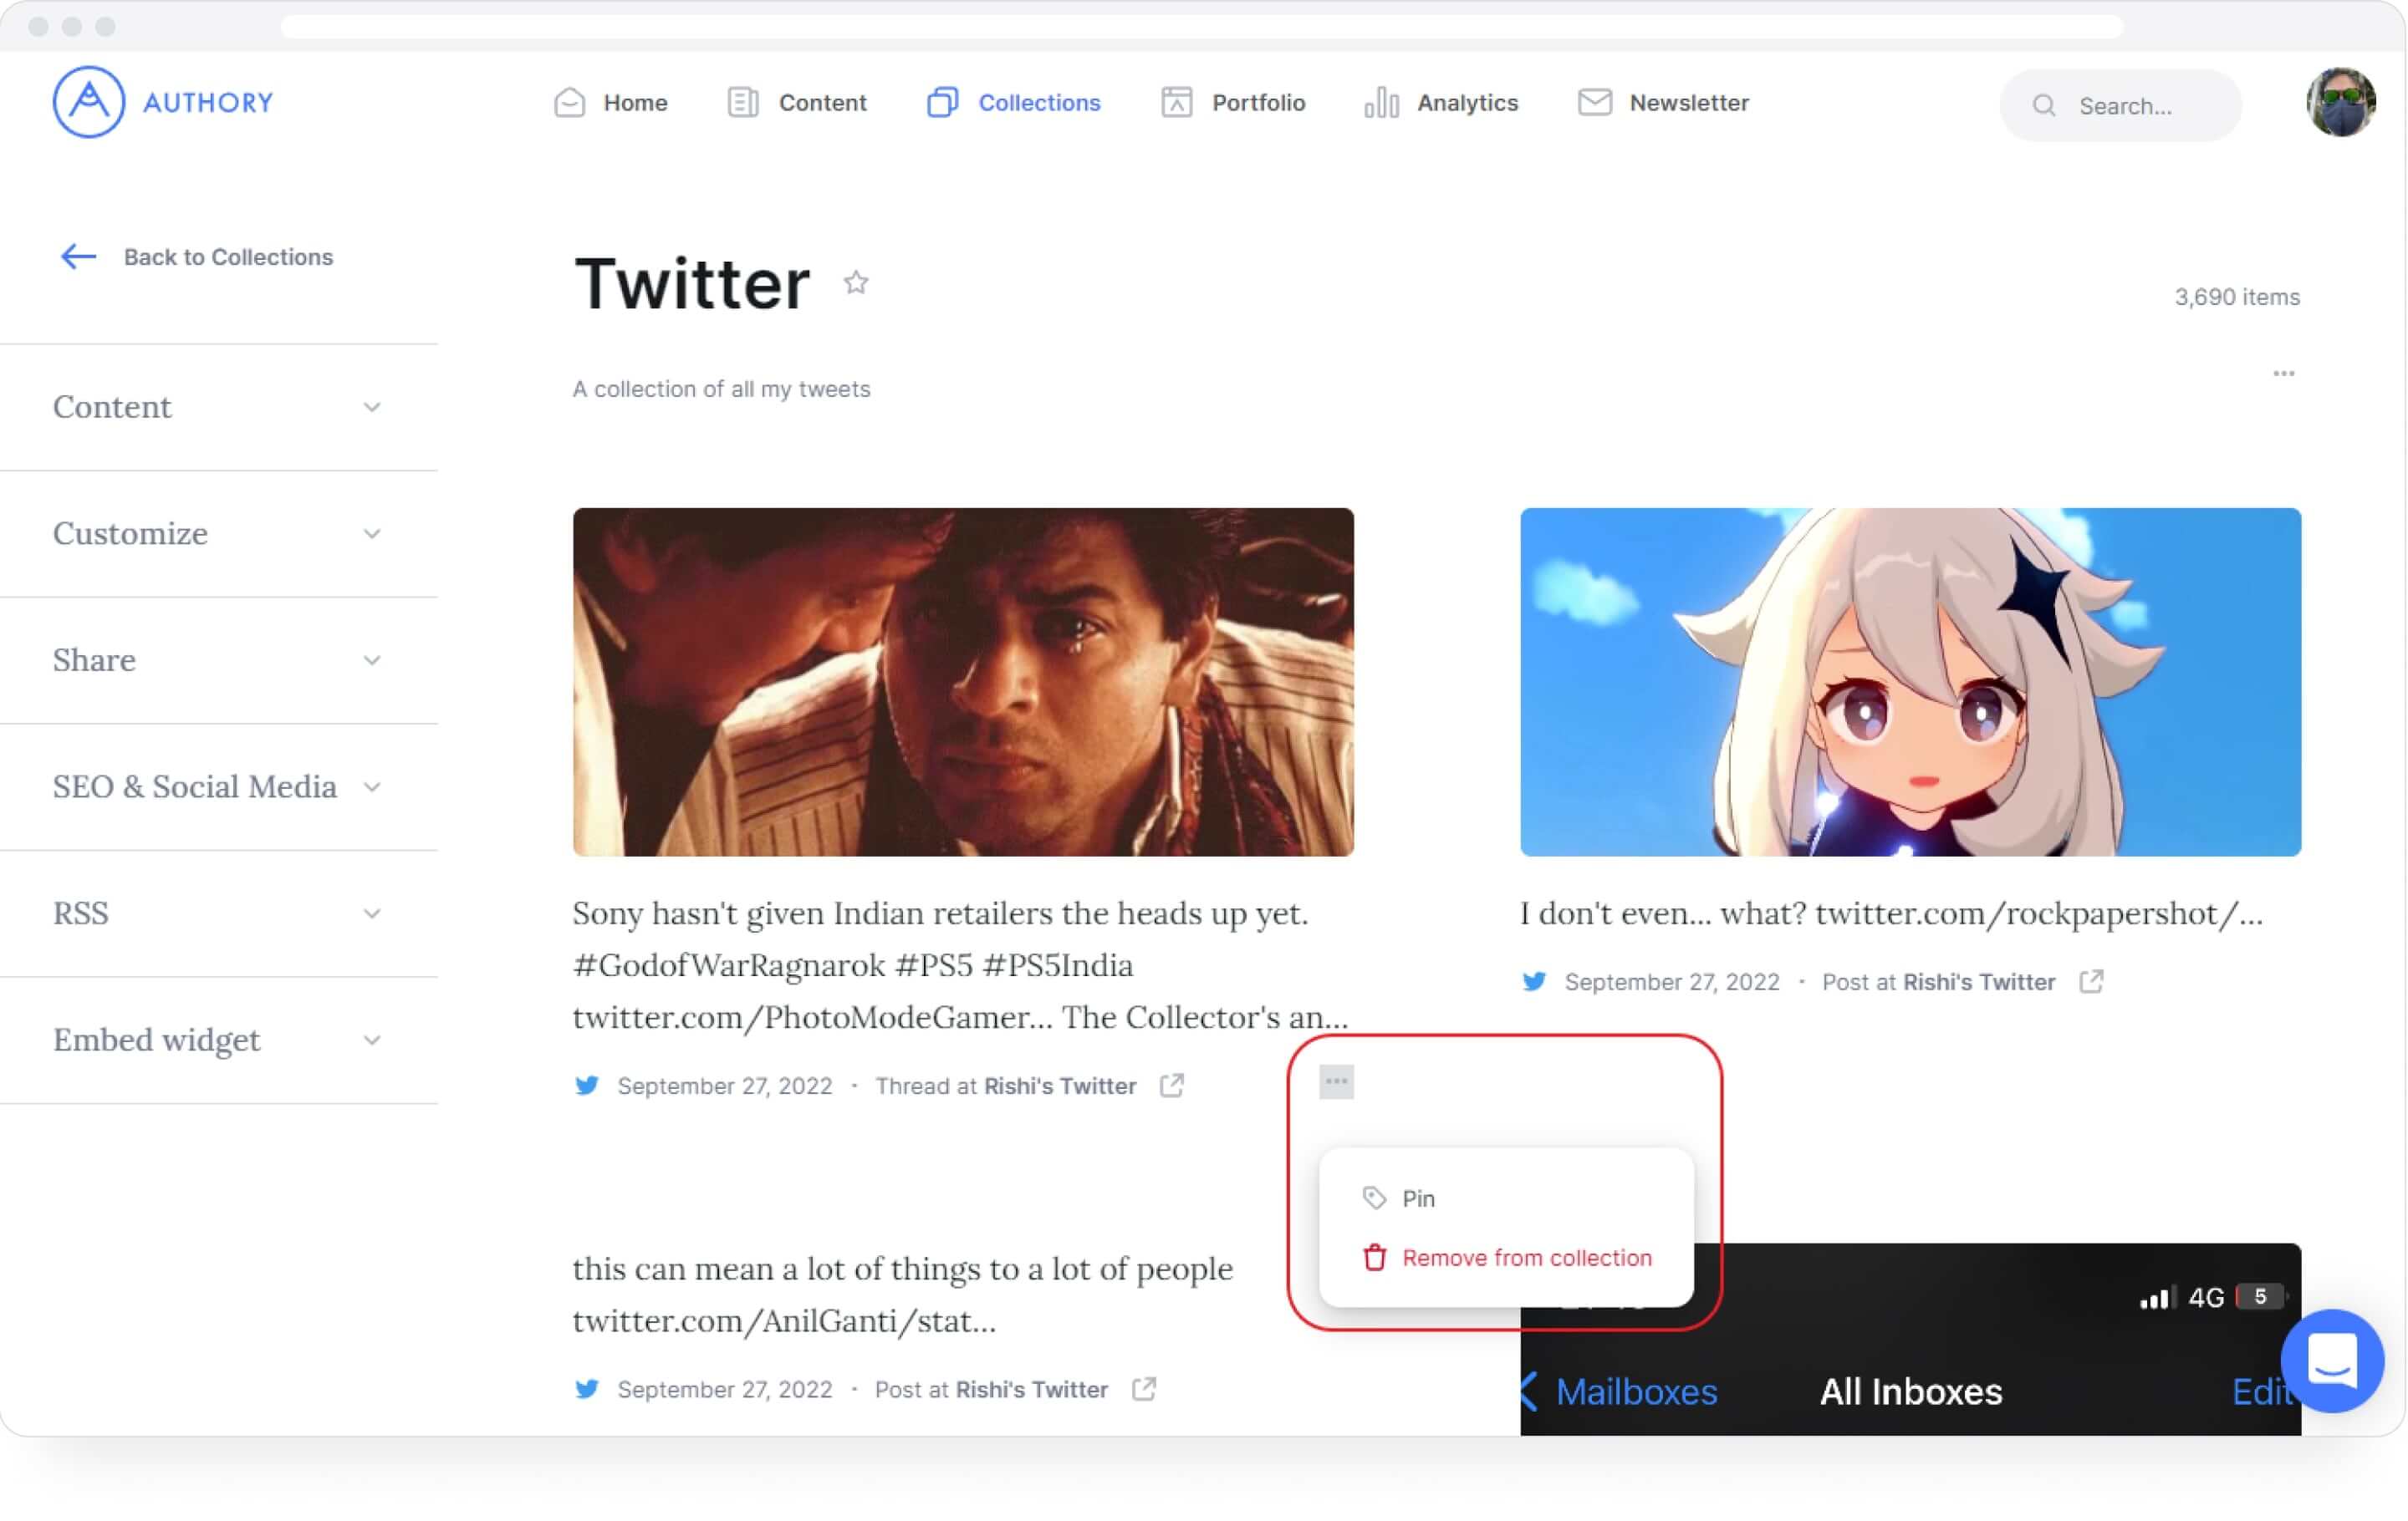Open the anime character tweet thumbnail
Screen dimensions: 2408x1521
pyautogui.click(x=1911, y=682)
